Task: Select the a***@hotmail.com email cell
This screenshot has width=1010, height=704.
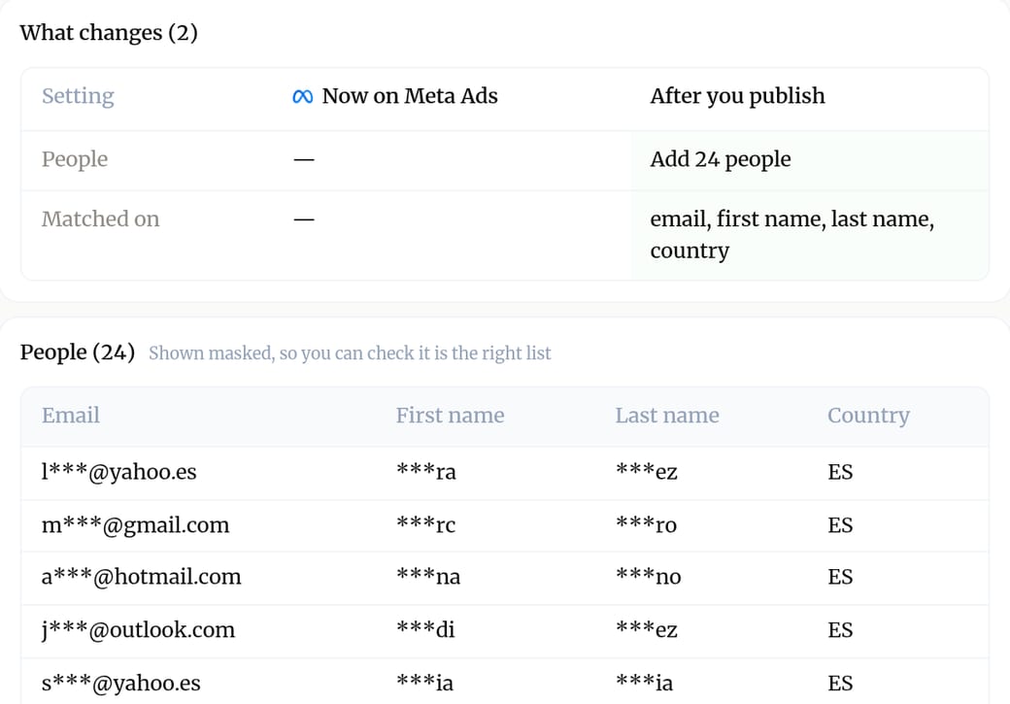Action: pos(141,577)
